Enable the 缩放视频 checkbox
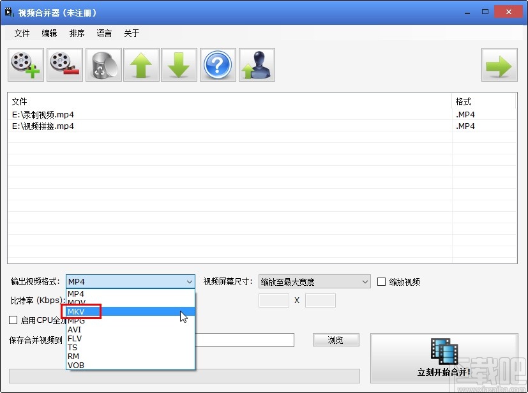 click(381, 281)
